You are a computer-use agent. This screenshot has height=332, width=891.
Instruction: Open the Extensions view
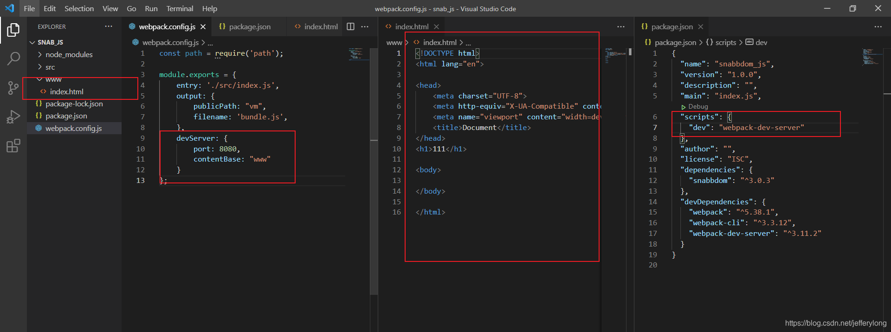point(13,146)
